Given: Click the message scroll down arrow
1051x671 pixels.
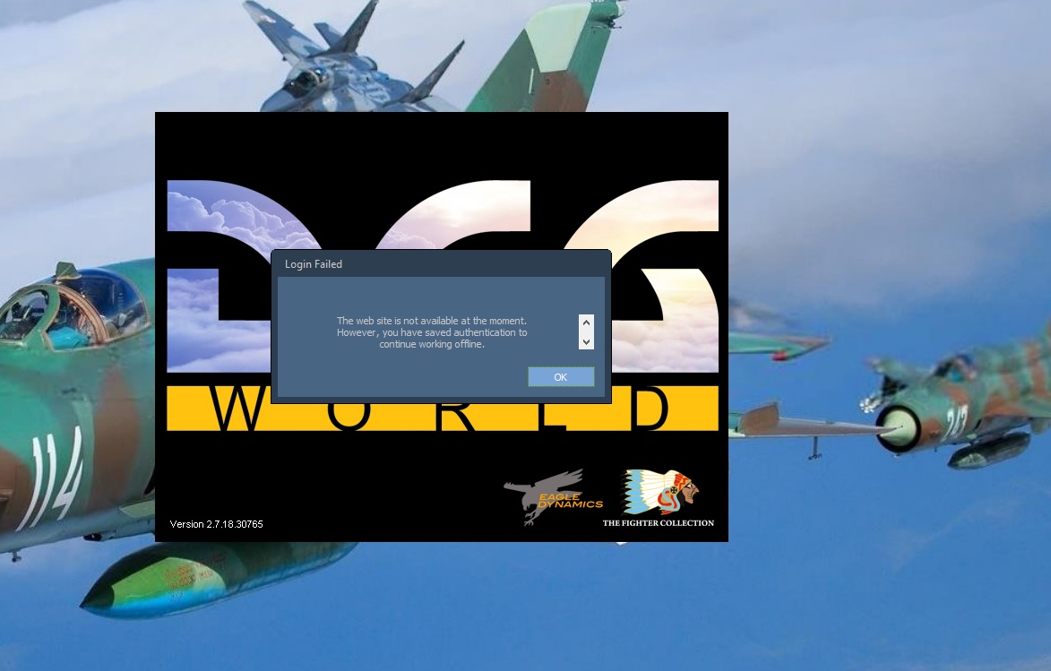Looking at the screenshot, I should coord(587,341).
